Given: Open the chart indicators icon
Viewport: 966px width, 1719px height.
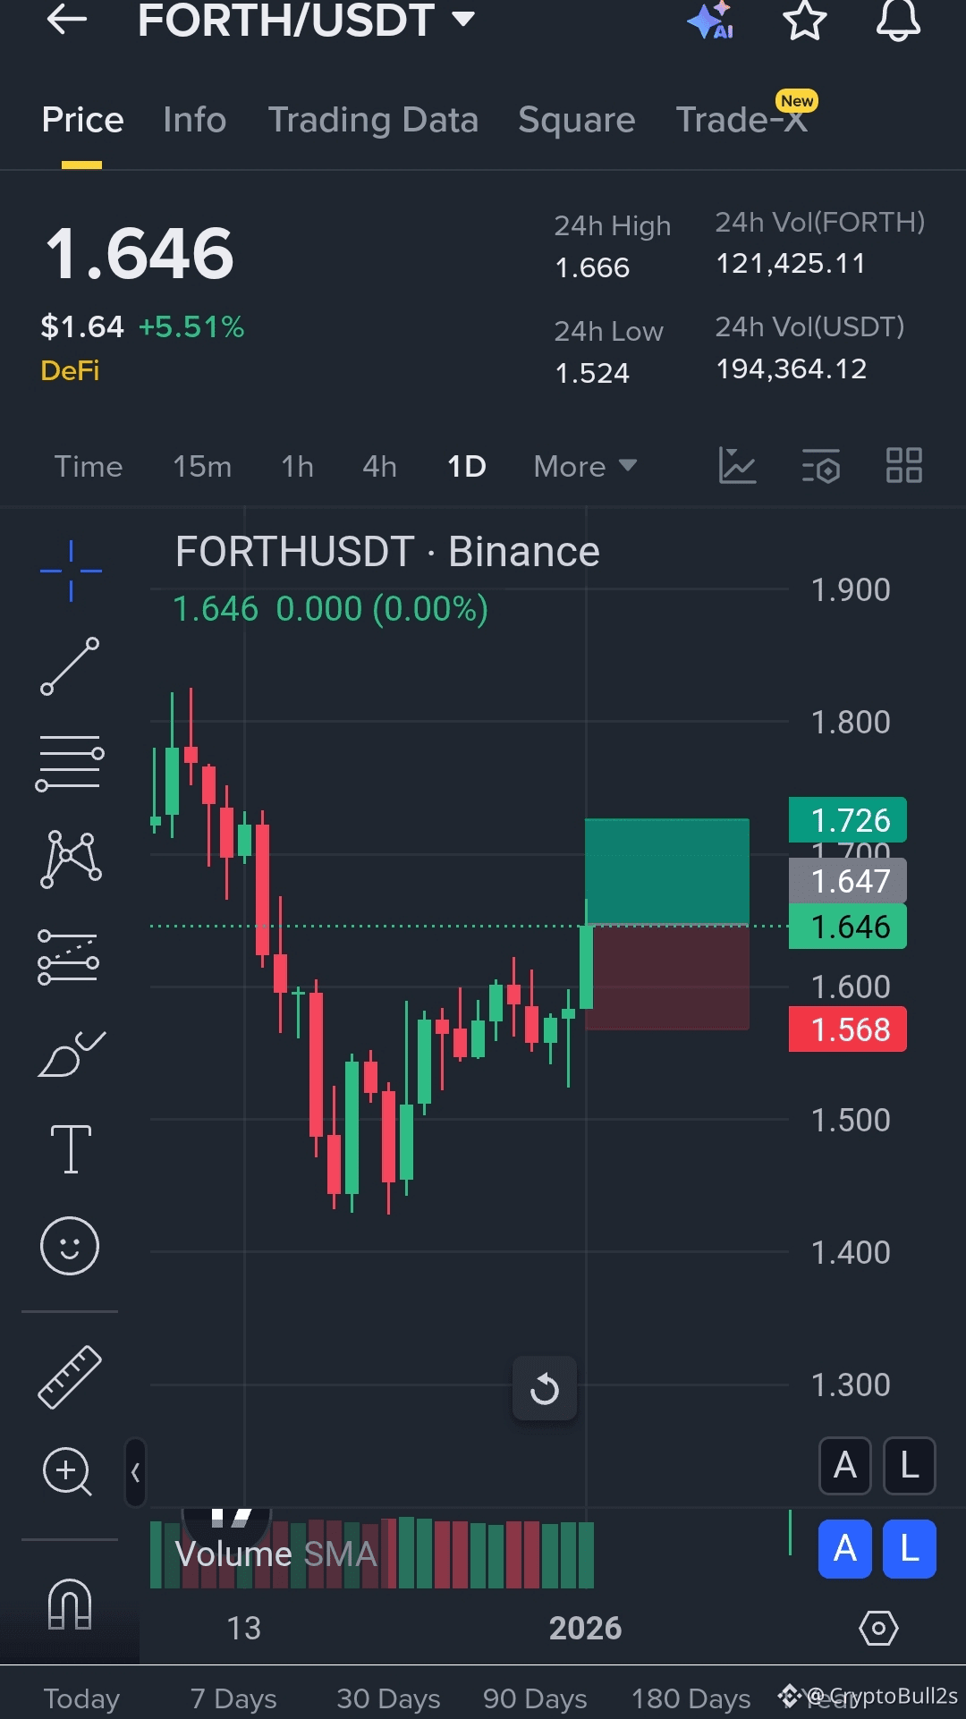Looking at the screenshot, I should pyautogui.click(x=737, y=466).
